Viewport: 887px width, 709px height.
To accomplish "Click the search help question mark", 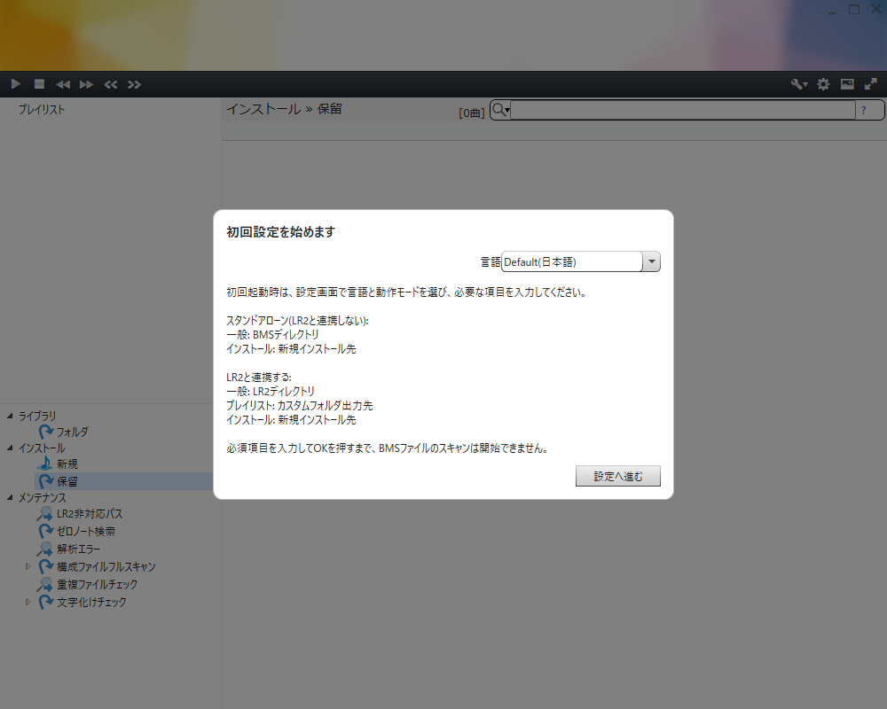I will (863, 110).
